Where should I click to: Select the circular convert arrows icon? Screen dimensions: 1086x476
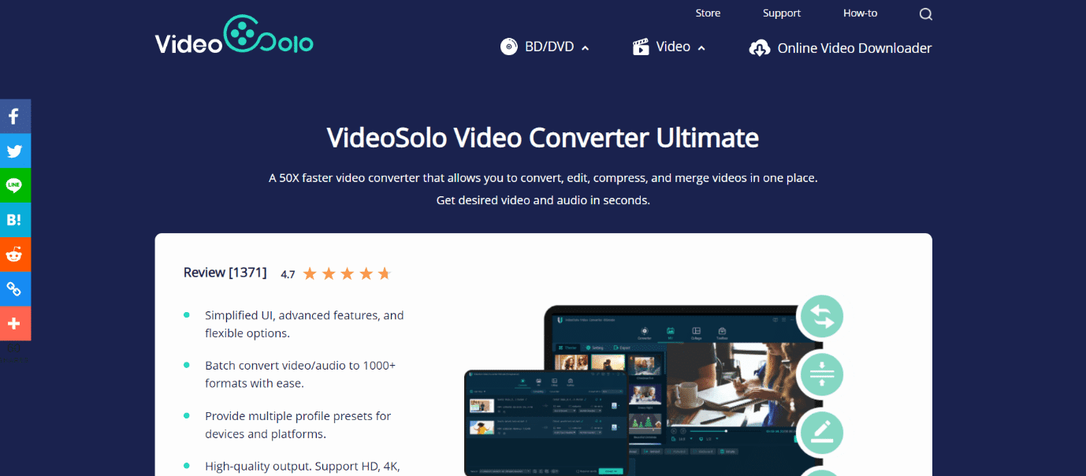821,316
